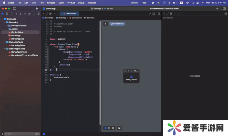Click the ContentView preview chip
This screenshot has width=228, height=136.
pyautogui.click(x=117, y=24)
